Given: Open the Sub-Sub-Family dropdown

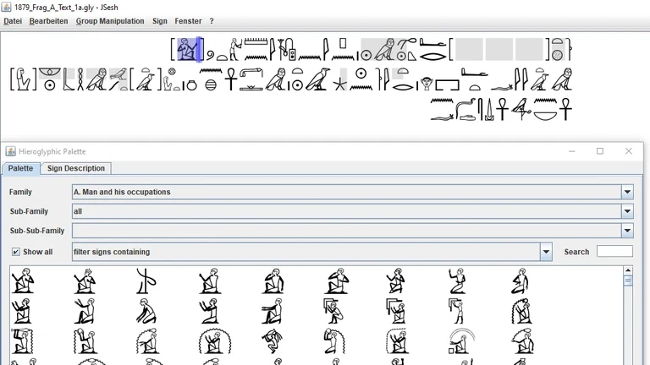Looking at the screenshot, I should pyautogui.click(x=627, y=231).
